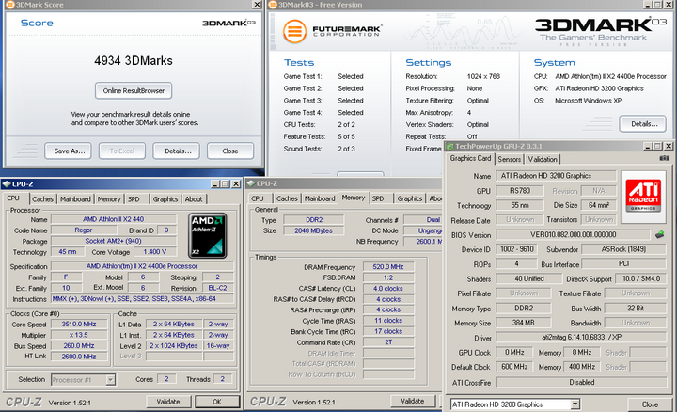
Task: Click the DRAM Frequency 520.0 MHz value
Action: tap(388, 267)
